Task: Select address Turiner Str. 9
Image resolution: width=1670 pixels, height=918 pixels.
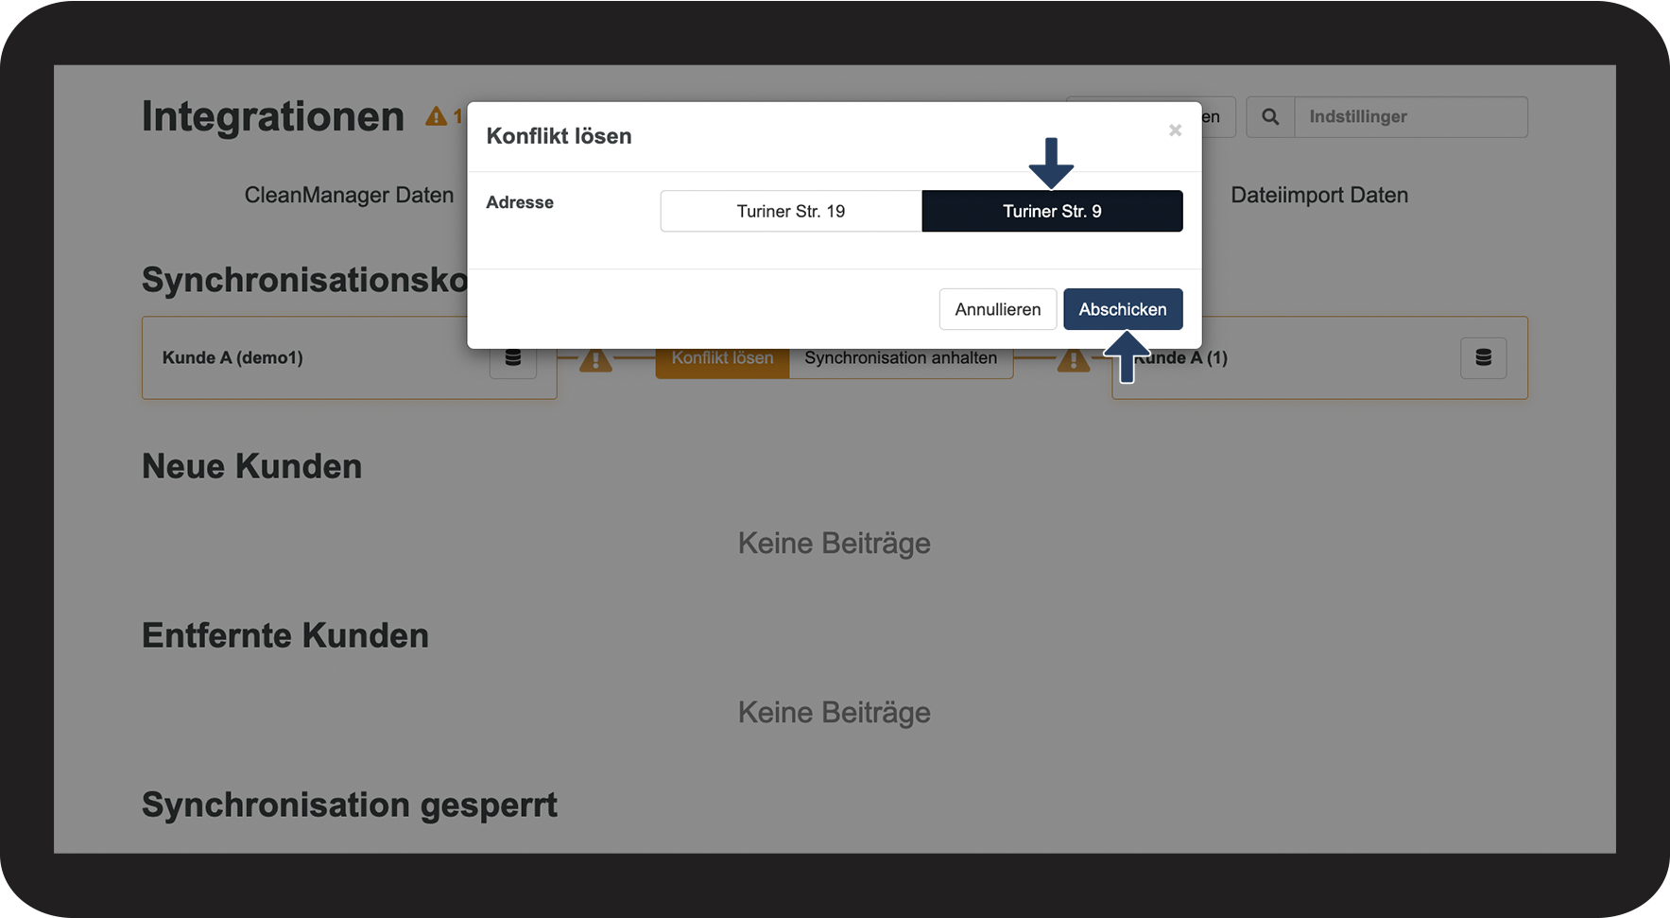Action: point(1052,211)
